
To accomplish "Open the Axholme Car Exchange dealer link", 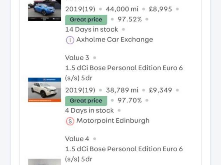I will click(114, 40).
